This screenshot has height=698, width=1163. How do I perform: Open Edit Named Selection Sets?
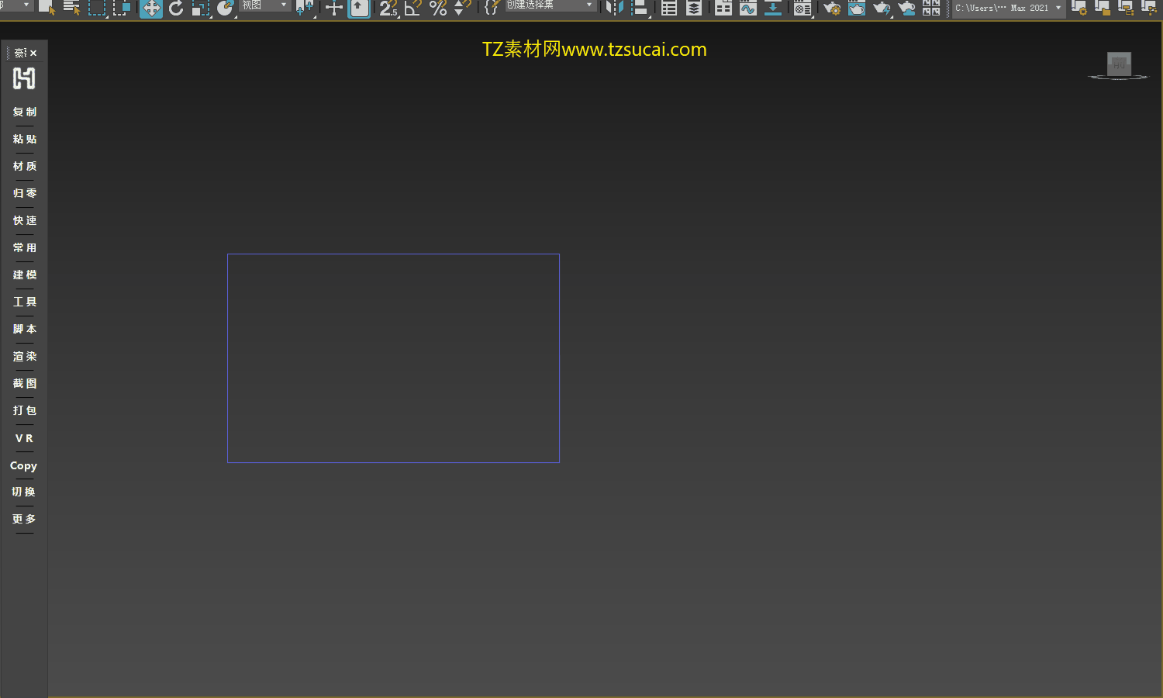(x=492, y=8)
